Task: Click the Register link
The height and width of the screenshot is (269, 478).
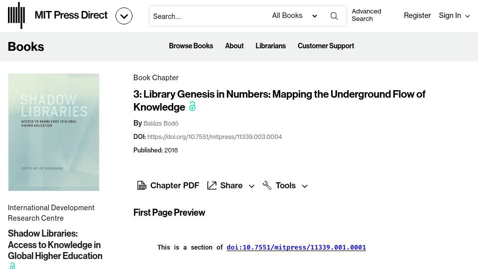Action: (417, 15)
